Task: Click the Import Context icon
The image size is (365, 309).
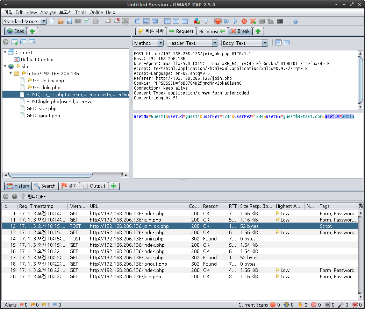Action: pos(23,42)
